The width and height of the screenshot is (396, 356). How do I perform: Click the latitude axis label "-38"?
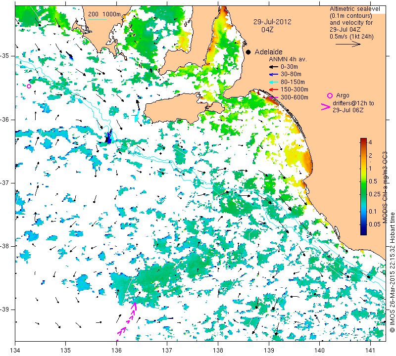click(x=5, y=246)
